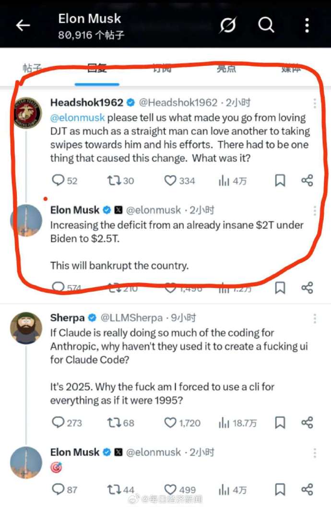This screenshot has width=331, height=507.
Task: Bookmark the Headshok1962 post
Action: click(x=280, y=180)
